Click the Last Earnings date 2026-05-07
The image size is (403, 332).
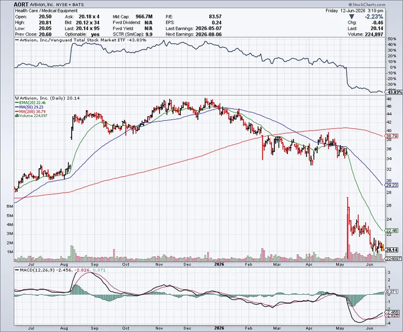209,28
